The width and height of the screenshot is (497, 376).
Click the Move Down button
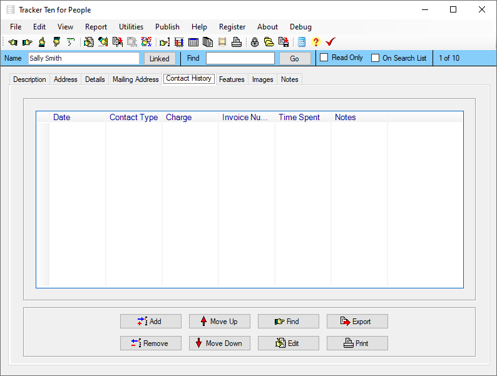(220, 343)
